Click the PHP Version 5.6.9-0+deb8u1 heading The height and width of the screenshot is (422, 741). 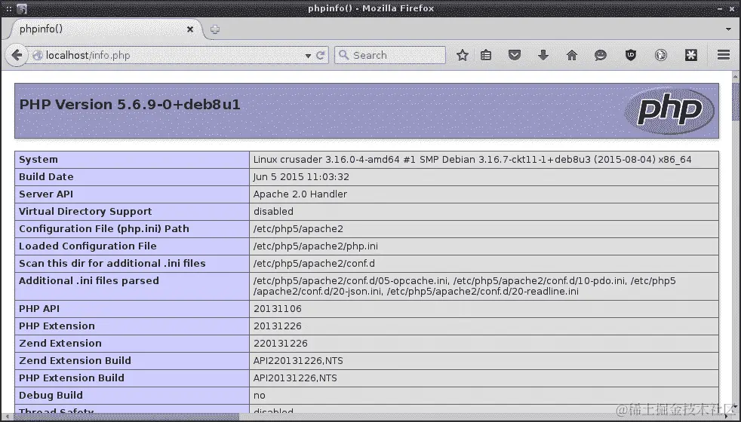[x=130, y=104]
